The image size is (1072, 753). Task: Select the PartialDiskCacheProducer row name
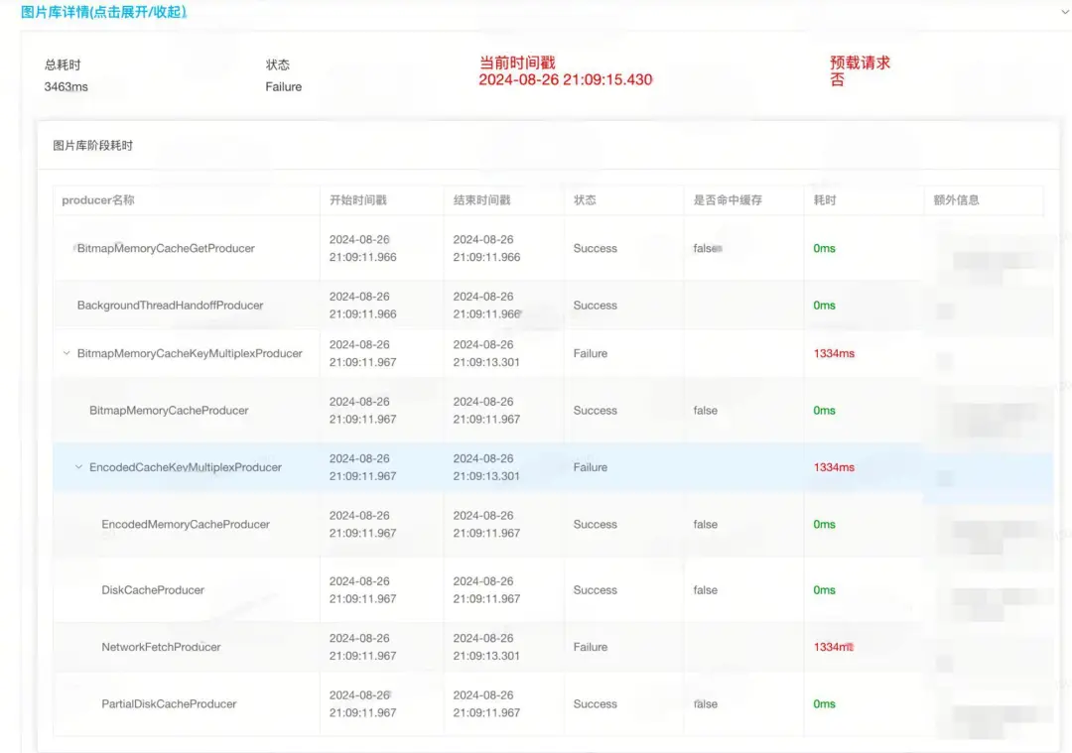click(x=169, y=703)
